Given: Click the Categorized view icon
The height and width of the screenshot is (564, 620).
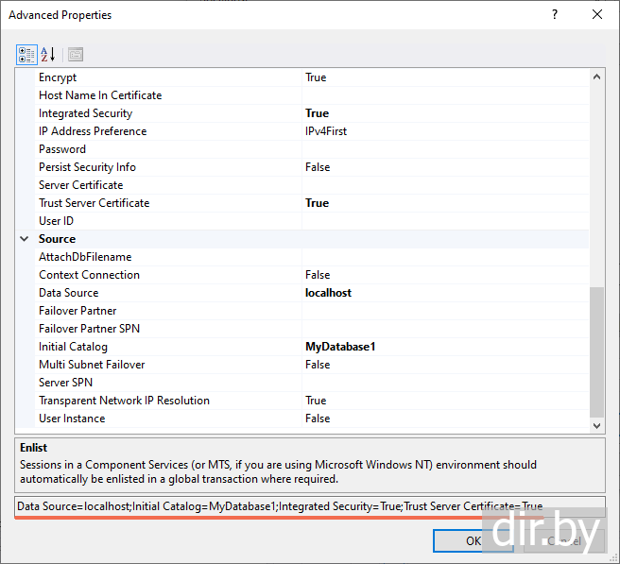Looking at the screenshot, I should point(26,55).
